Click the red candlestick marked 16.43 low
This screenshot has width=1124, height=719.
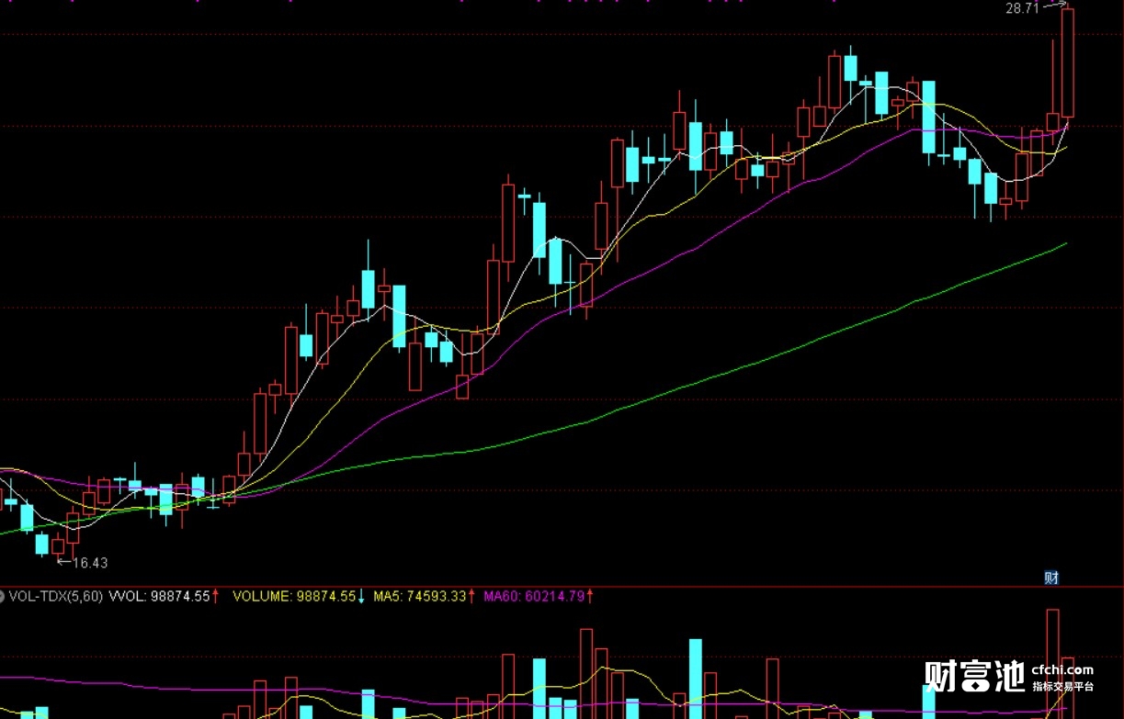click(59, 546)
